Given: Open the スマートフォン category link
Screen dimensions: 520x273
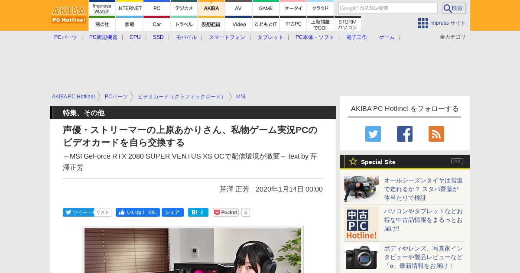Looking at the screenshot, I should pyautogui.click(x=227, y=37).
